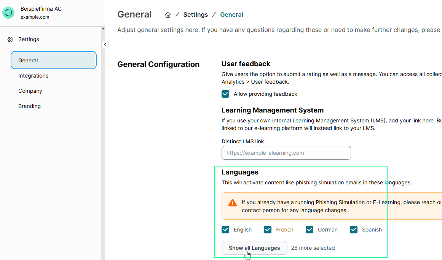442x260 pixels.
Task: Toggle the Allow providing feedback checkbox
Action: point(225,94)
